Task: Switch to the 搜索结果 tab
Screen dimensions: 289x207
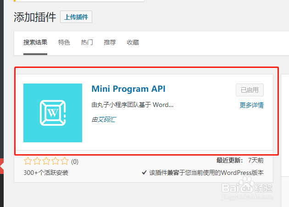Action: 35,42
